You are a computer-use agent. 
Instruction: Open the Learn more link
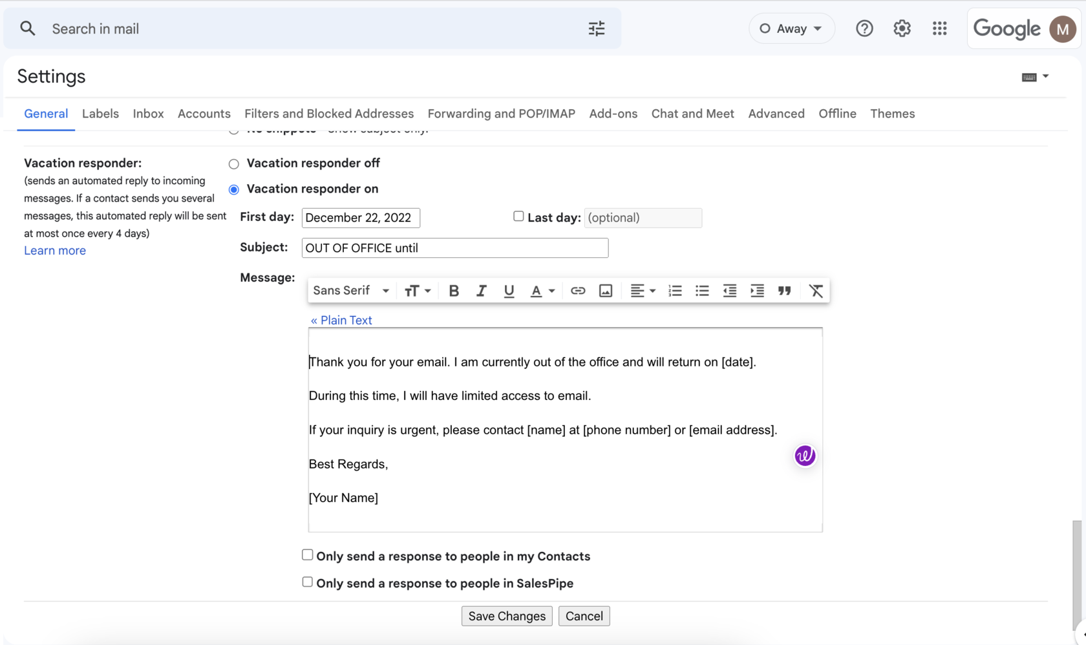coord(54,250)
